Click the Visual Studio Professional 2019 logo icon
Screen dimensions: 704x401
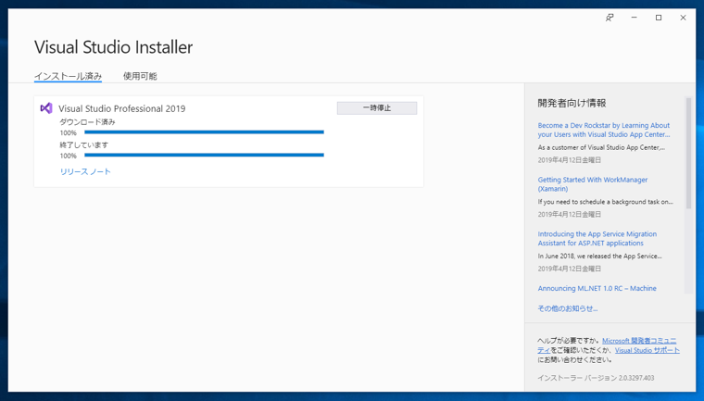click(46, 108)
